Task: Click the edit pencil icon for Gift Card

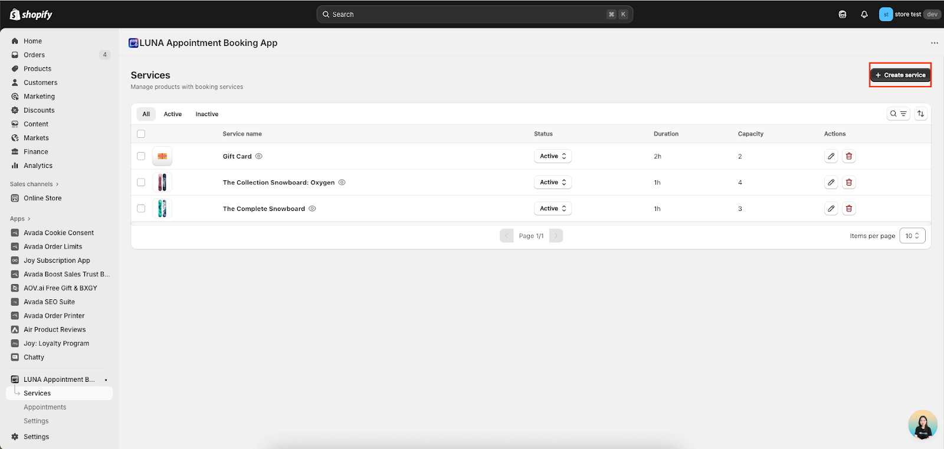Action: coord(831,156)
